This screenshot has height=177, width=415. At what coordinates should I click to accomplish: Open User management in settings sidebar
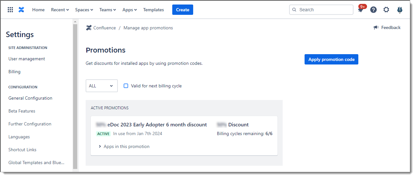(27, 59)
